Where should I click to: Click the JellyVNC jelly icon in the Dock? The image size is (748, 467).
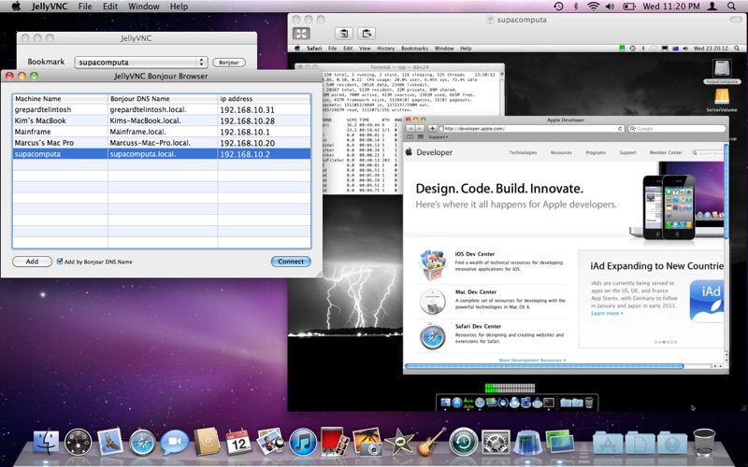527,442
